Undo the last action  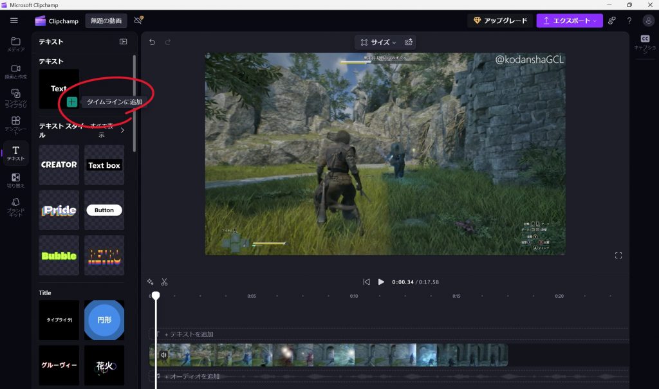152,42
